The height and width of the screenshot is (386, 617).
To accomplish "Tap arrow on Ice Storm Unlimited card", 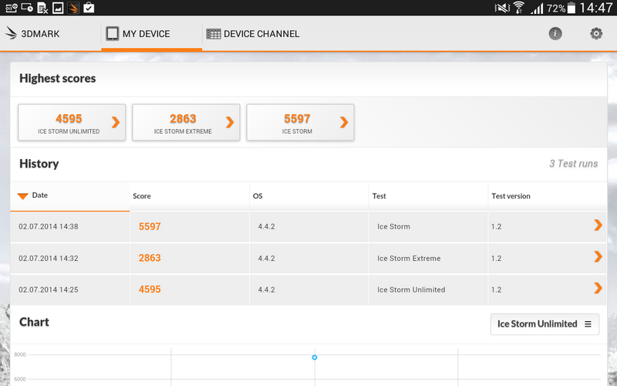I will pos(115,122).
